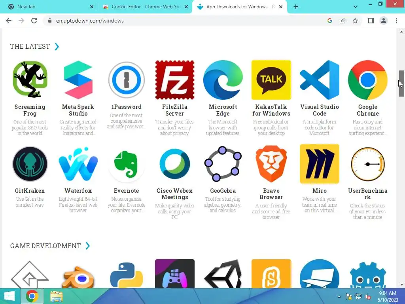Click the Cisco Webex Meetings icon
Screen dimensions: 405x304
[x=174, y=164]
